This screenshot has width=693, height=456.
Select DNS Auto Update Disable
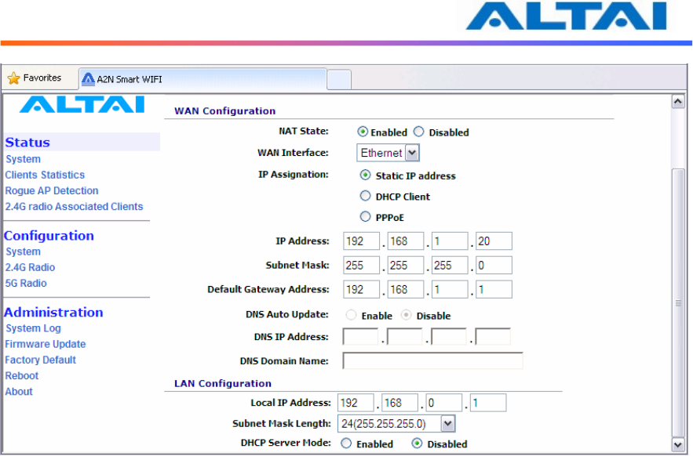point(406,315)
